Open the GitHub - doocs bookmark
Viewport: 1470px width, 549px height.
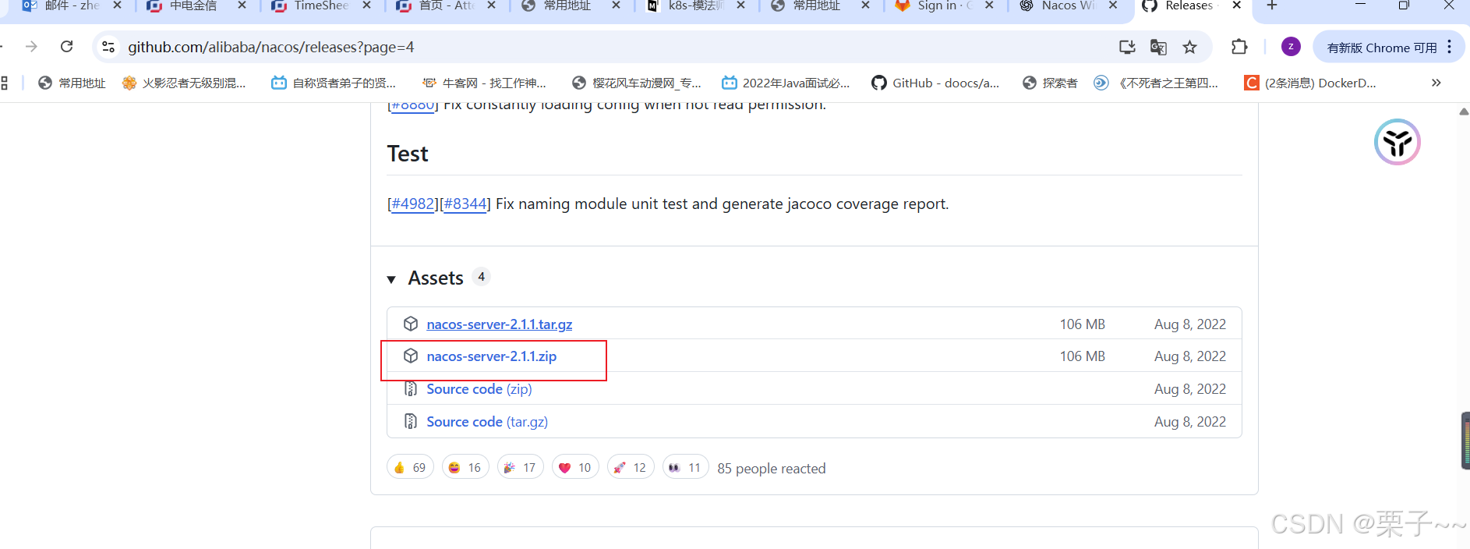tap(935, 83)
